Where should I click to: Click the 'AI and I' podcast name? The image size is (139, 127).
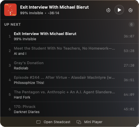pos(20,53)
